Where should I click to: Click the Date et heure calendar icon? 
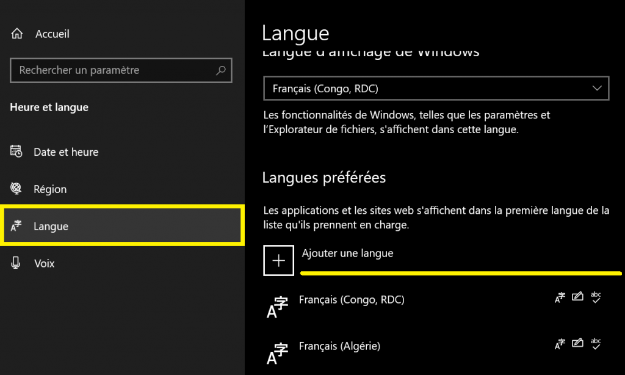click(x=16, y=151)
